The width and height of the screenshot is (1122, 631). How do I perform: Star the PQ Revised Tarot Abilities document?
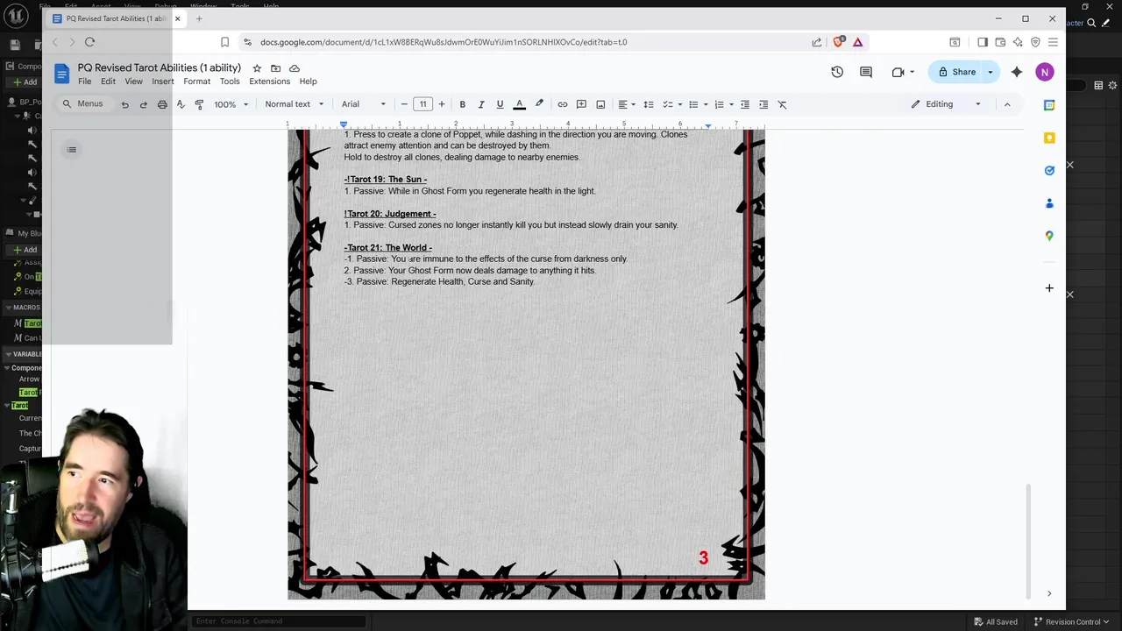[257, 68]
